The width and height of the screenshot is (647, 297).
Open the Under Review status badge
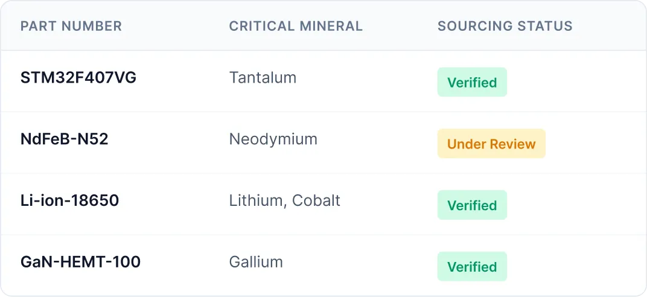pyautogui.click(x=491, y=144)
